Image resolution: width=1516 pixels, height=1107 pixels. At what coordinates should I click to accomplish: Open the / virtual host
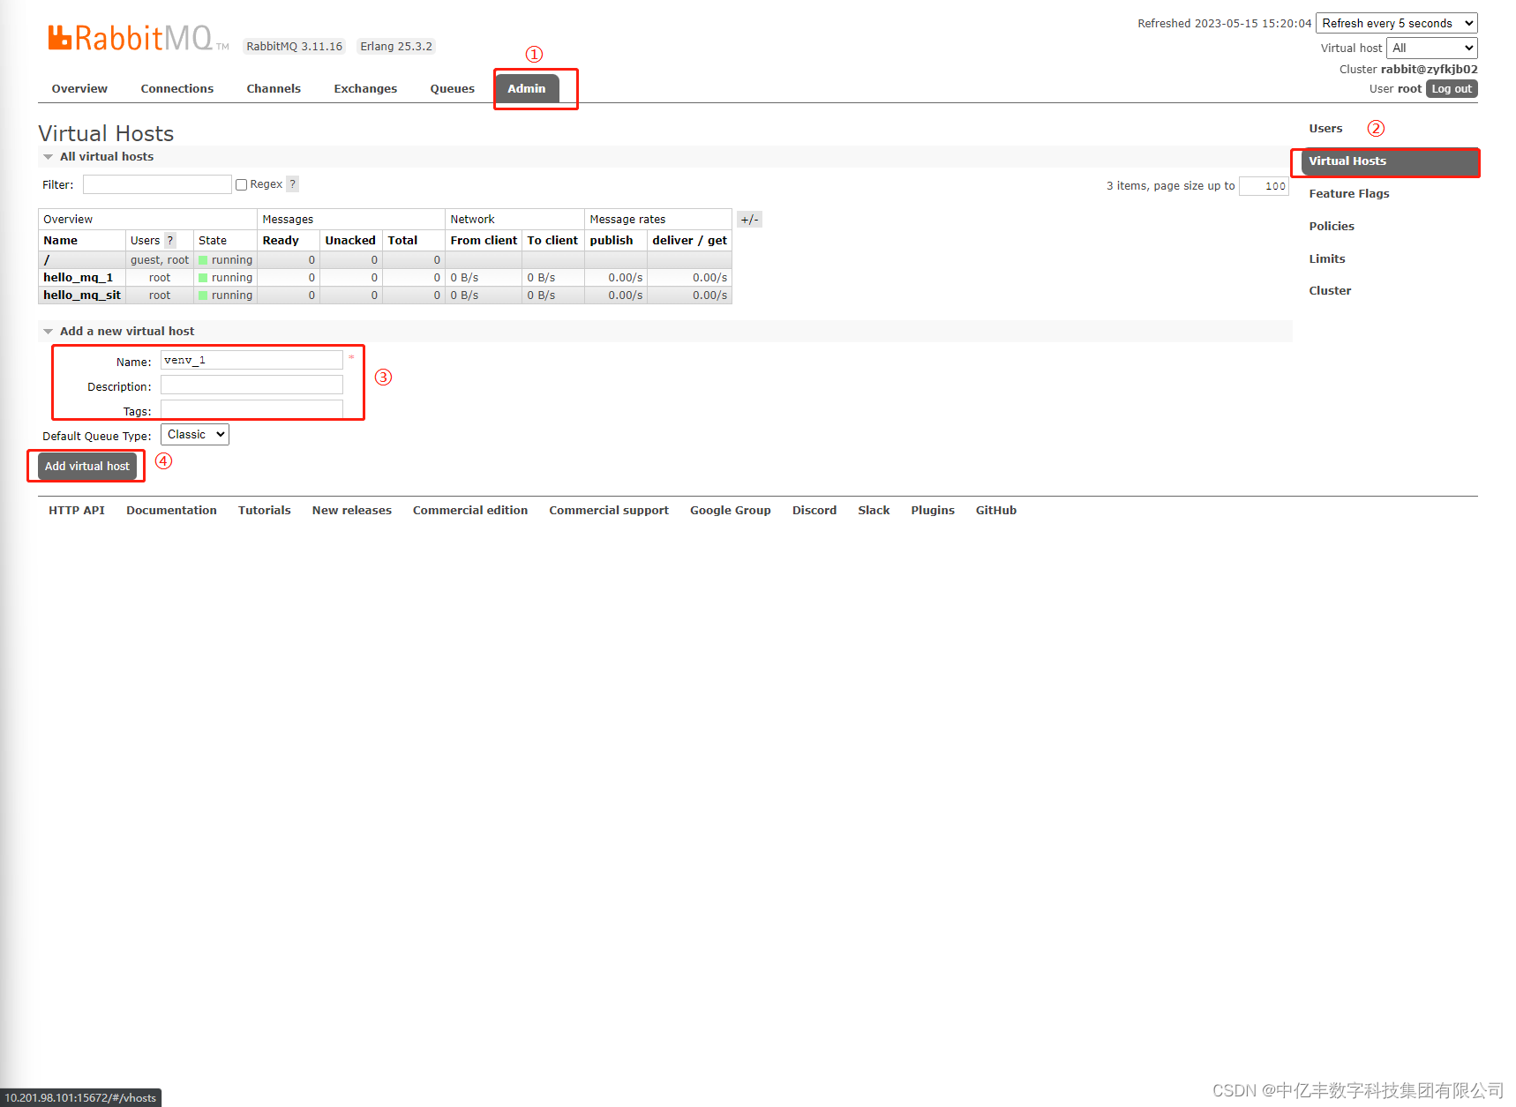(47, 260)
